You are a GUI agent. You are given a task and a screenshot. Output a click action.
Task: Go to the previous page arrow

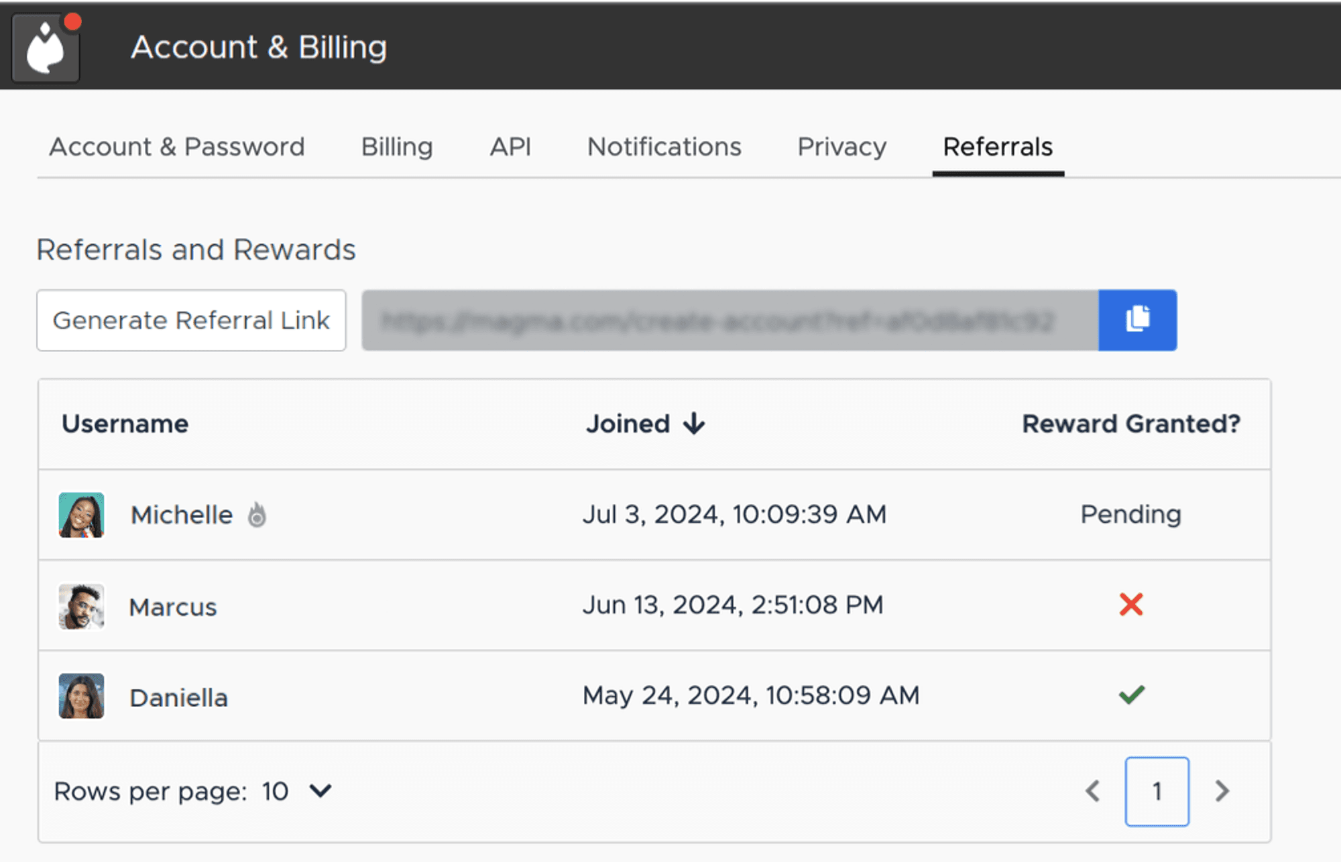pos(1093,791)
